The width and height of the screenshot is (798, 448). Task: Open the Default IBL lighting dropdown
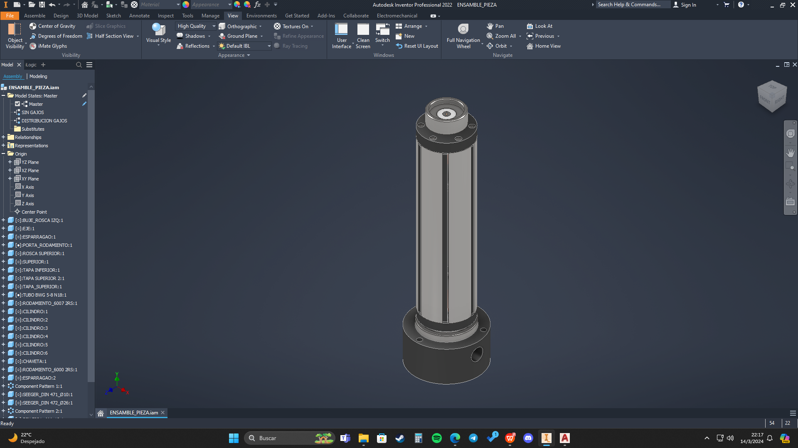268,46
